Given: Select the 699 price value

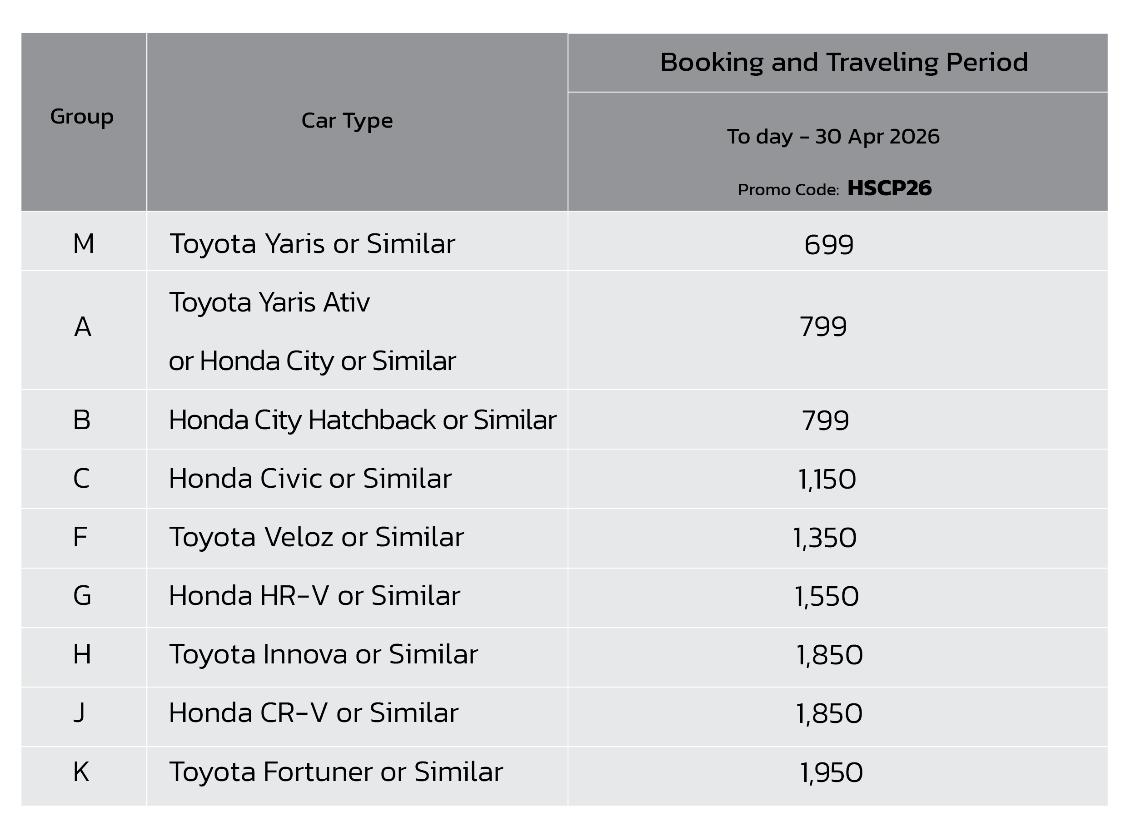Looking at the screenshot, I should pos(829,245).
